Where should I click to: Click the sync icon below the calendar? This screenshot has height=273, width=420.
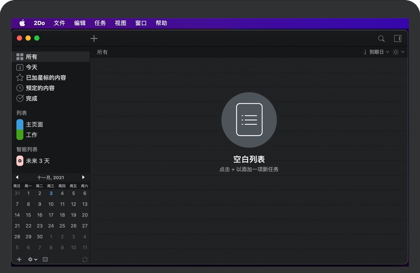85,259
